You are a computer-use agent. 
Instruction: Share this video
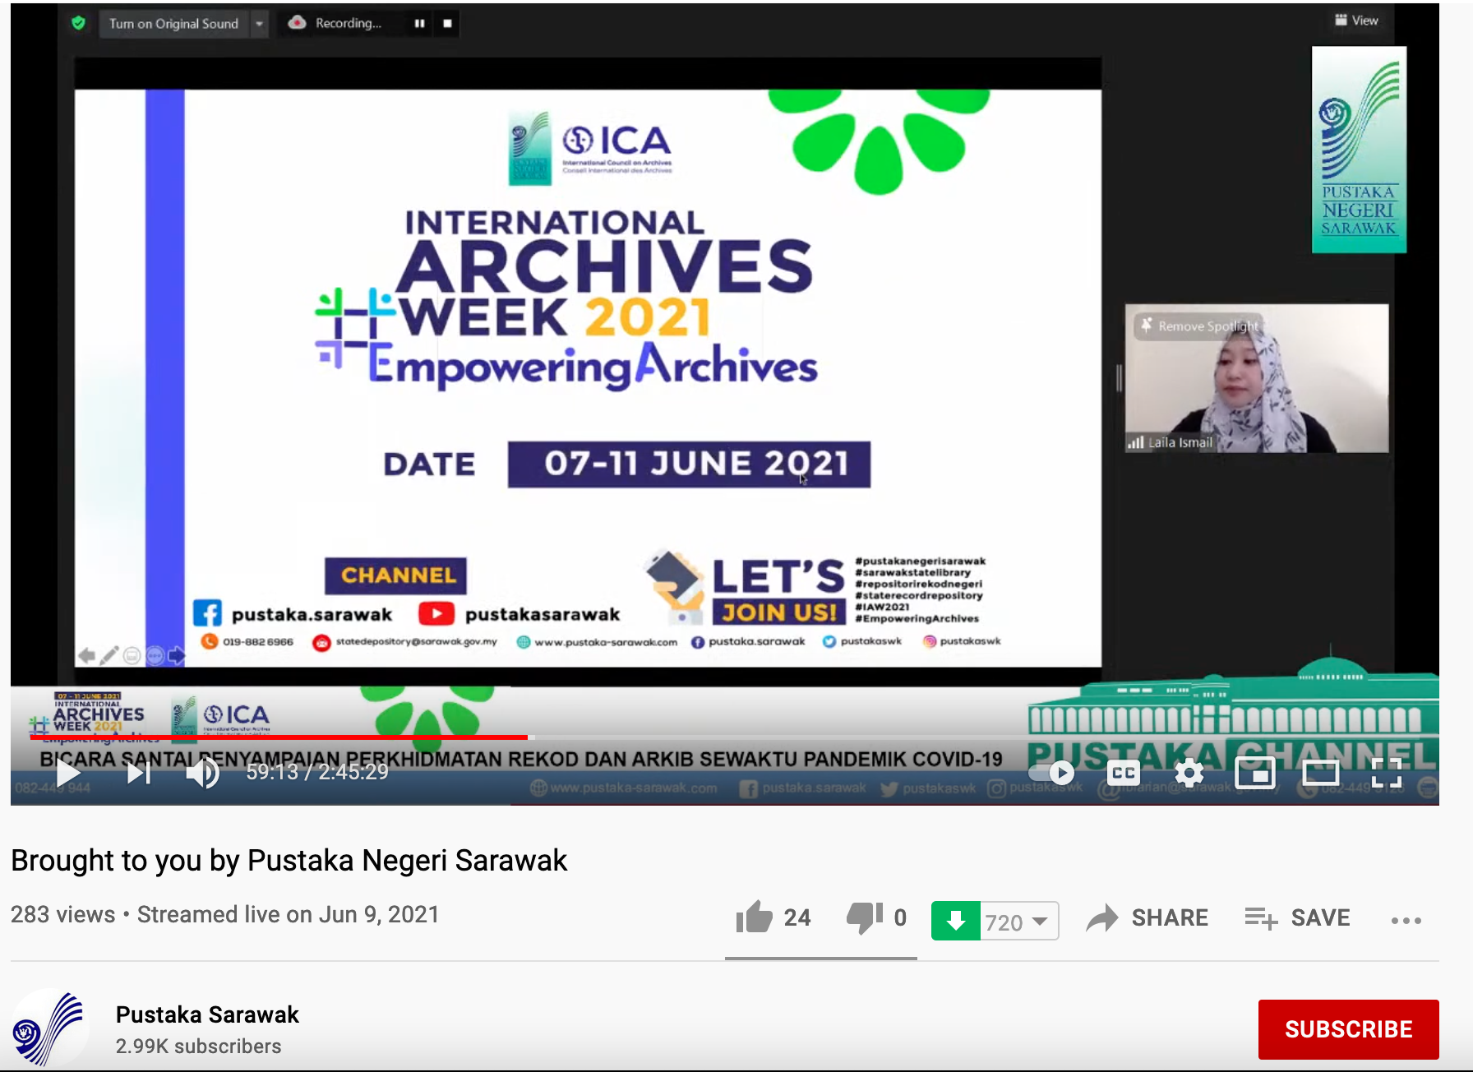pyautogui.click(x=1147, y=917)
